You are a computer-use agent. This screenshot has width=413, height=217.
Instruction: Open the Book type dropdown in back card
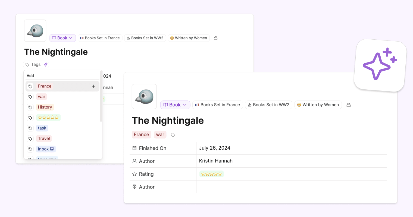(62, 38)
